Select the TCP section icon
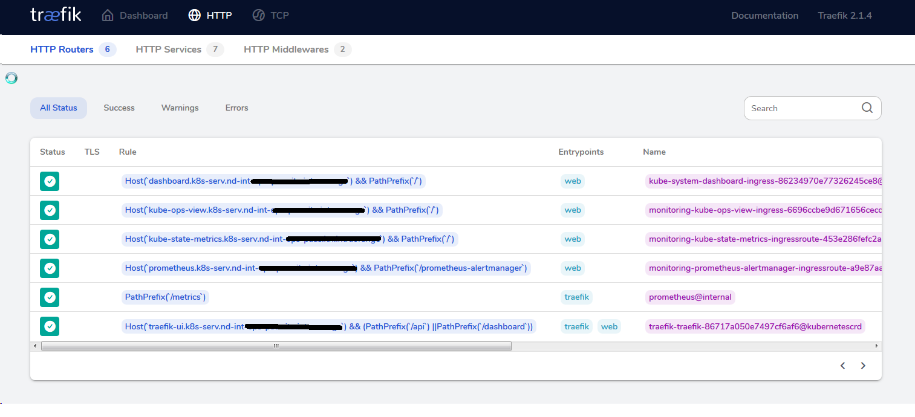The width and height of the screenshot is (915, 417). (x=259, y=15)
